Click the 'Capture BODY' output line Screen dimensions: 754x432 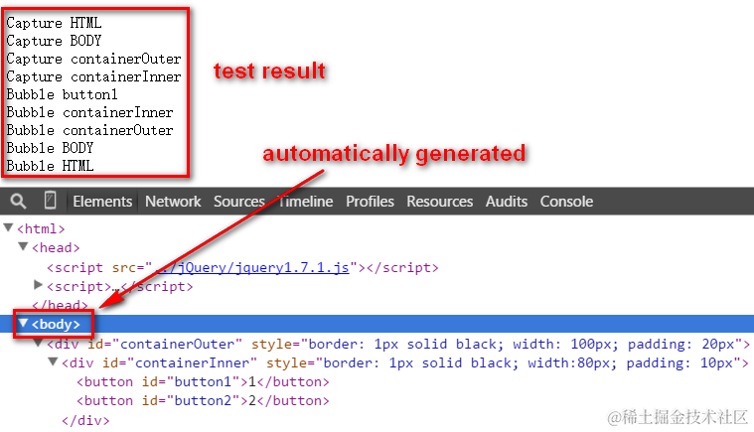tap(54, 41)
